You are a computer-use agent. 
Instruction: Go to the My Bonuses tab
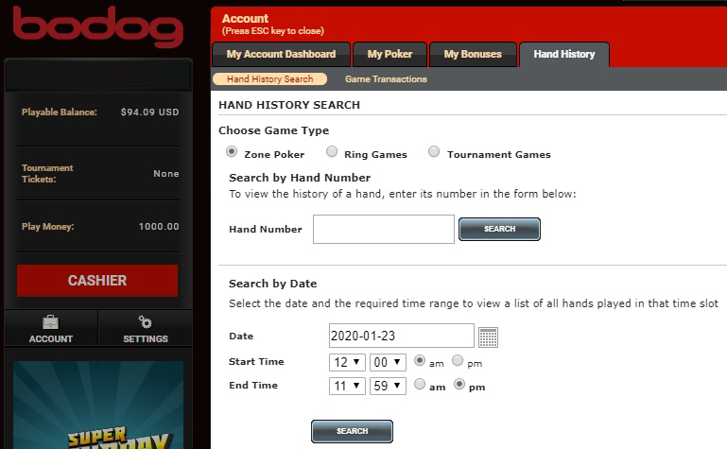(x=473, y=55)
